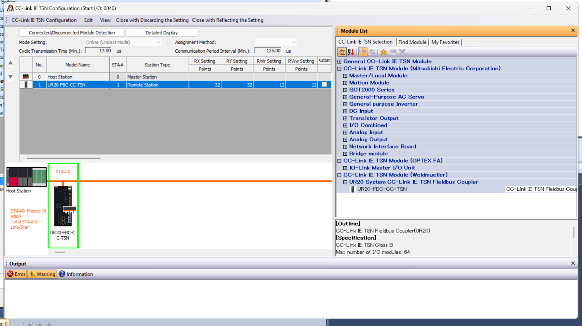Image resolution: width=582 pixels, height=326 pixels.
Task: Expand the Master/Local Module node
Action: click(345, 76)
